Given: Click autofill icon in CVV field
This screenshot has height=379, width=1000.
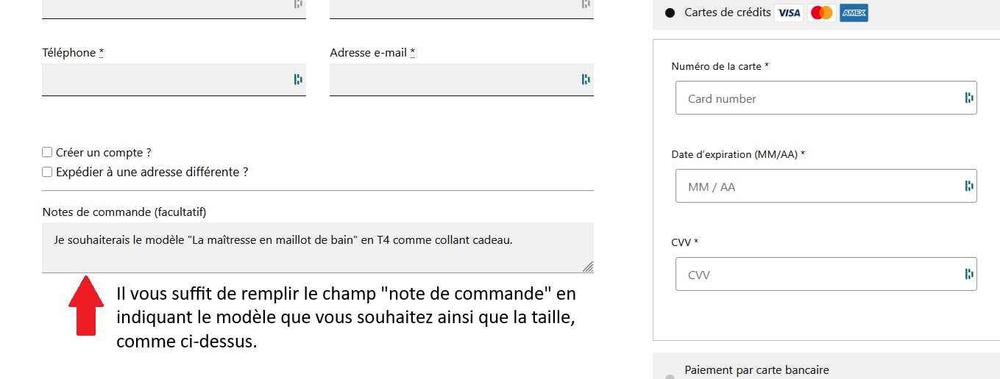Looking at the screenshot, I should [x=969, y=274].
